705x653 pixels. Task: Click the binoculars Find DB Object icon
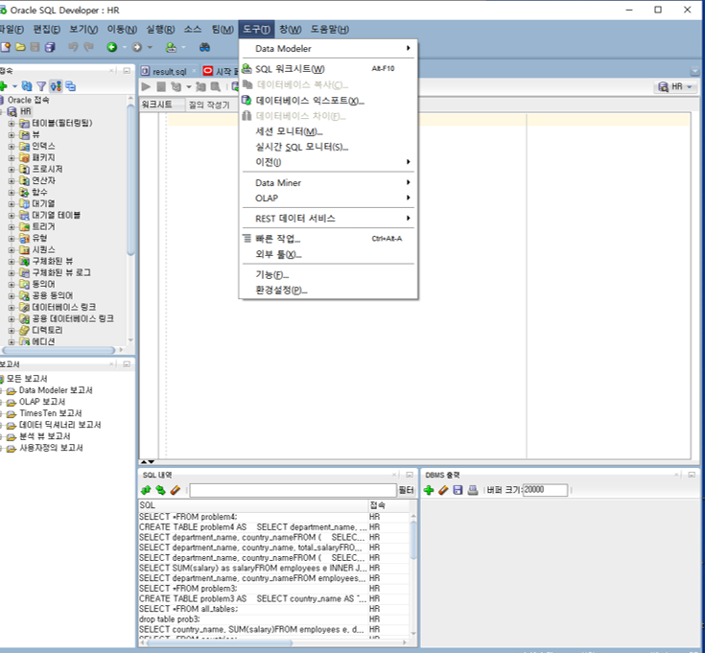click(x=204, y=47)
